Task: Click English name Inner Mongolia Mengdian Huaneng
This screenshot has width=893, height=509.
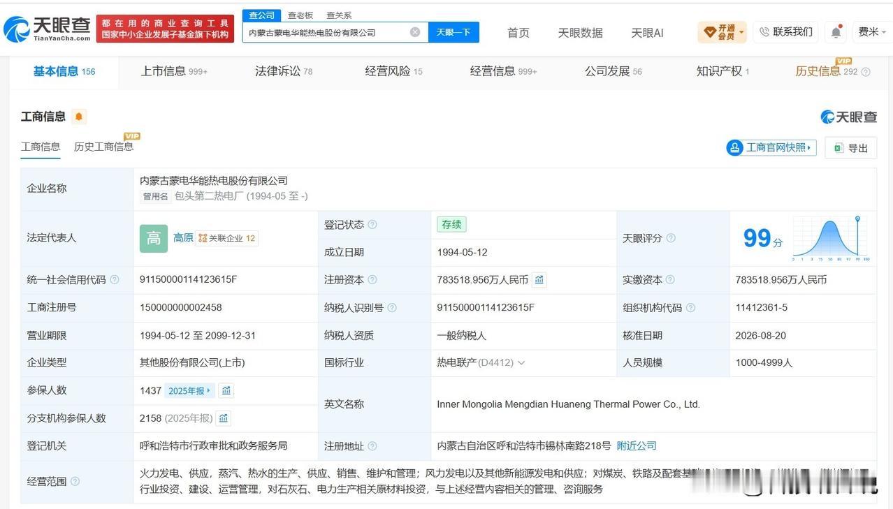Action: 568,404
